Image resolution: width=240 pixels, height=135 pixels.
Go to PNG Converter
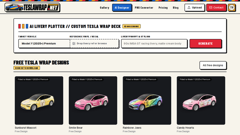tap(144, 8)
